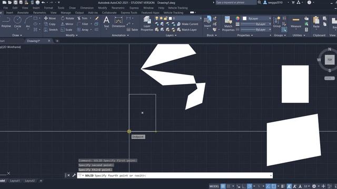Image resolution: width=337 pixels, height=189 pixels.
Task: Pick the Stretch tool
Action: pos(51,30)
